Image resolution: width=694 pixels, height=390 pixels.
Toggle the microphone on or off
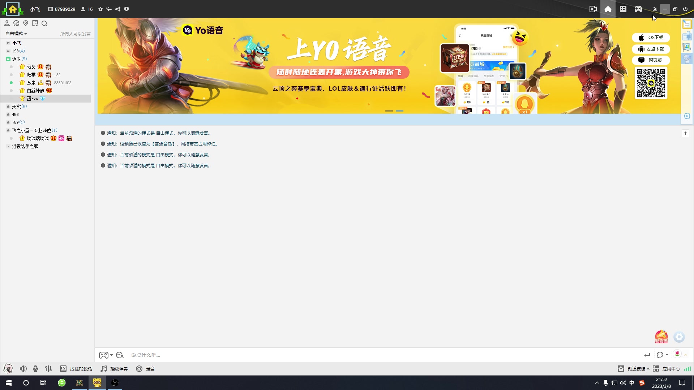click(x=35, y=369)
